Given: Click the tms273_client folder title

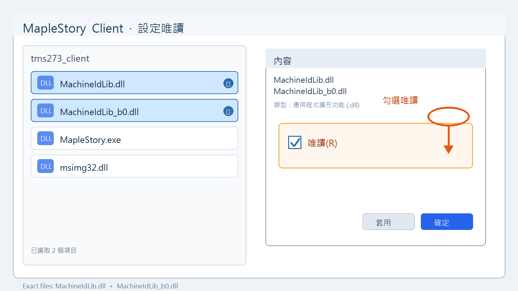Looking at the screenshot, I should [60, 59].
